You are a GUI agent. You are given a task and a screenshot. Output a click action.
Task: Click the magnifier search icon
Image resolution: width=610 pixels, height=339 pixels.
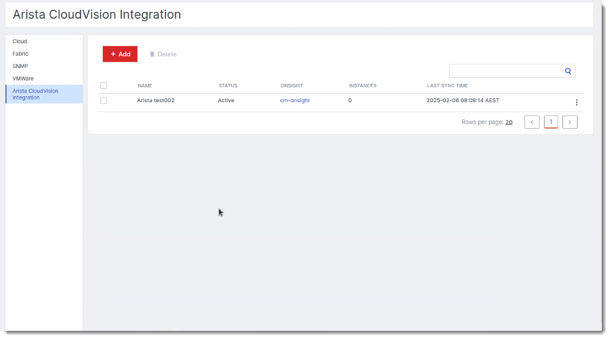(x=568, y=71)
